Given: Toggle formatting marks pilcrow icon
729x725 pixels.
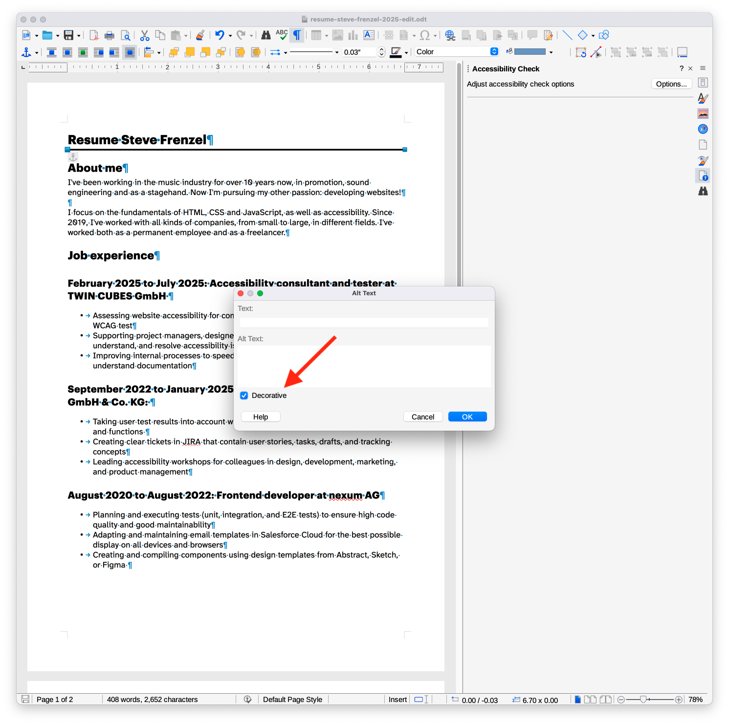Looking at the screenshot, I should [x=297, y=35].
